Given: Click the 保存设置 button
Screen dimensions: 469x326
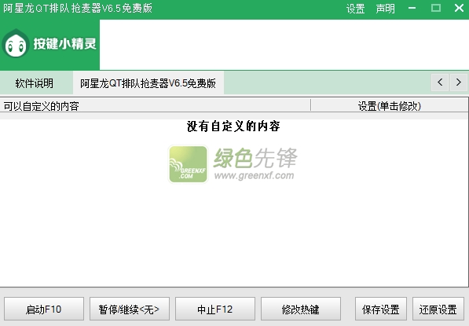Looking at the screenshot, I should point(381,309).
